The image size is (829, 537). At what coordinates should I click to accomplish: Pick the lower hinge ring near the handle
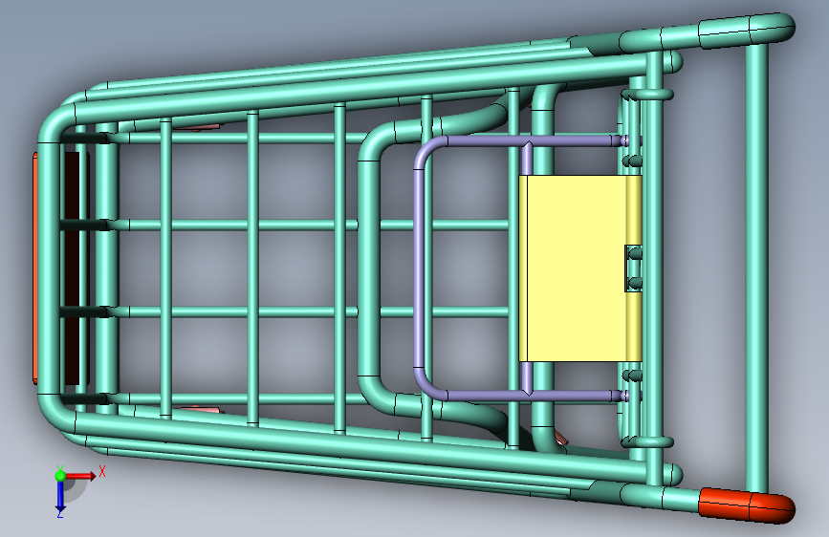[647, 441]
